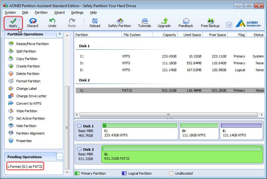Image resolution: width=267 pixels, height=179 pixels.
Task: Choose Partition Alignment operation
Action: pos(26,134)
